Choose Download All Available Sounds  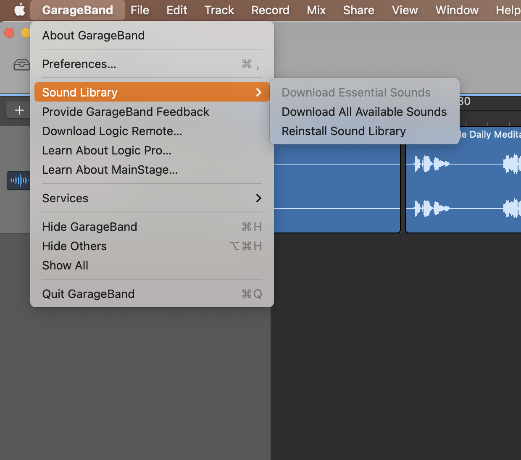[365, 112]
